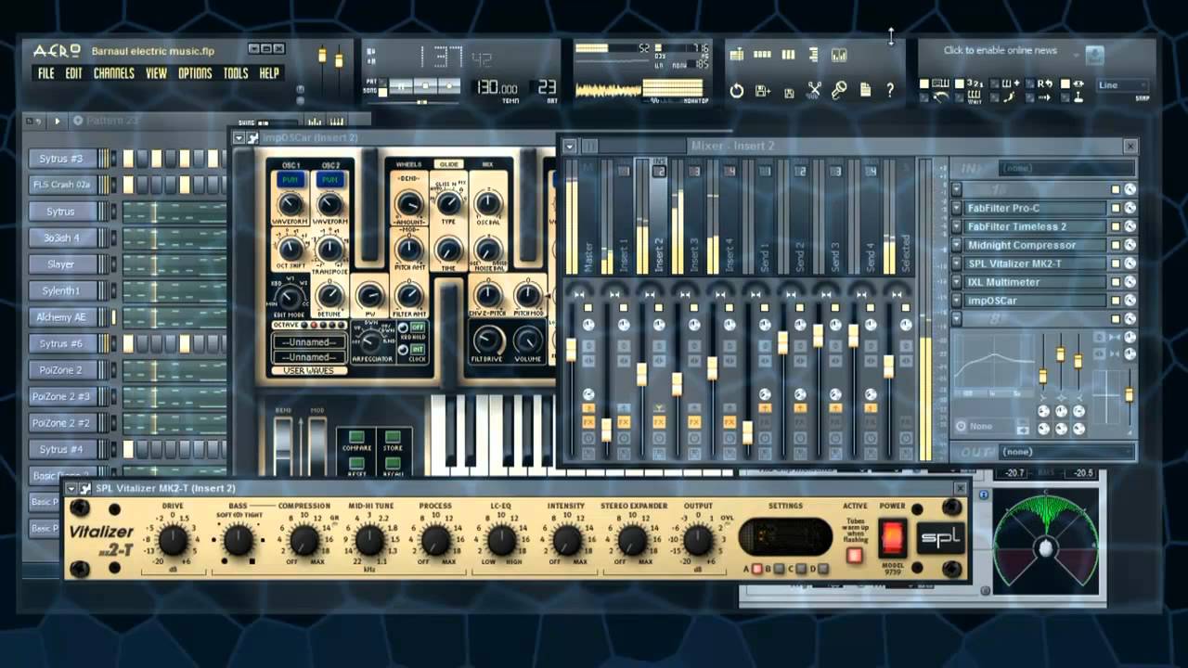Click the Insert 2 volume fader
The height and width of the screenshot is (668, 1188).
pyautogui.click(x=642, y=374)
